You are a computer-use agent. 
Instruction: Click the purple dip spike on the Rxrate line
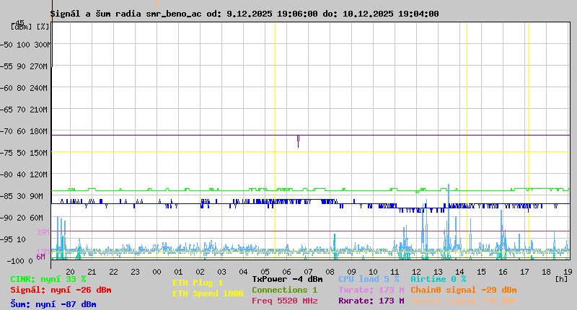click(x=298, y=141)
